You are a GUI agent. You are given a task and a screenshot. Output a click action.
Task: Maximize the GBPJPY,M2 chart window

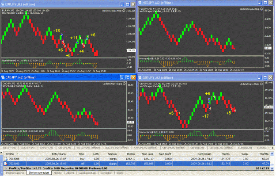(x=265, y=77)
